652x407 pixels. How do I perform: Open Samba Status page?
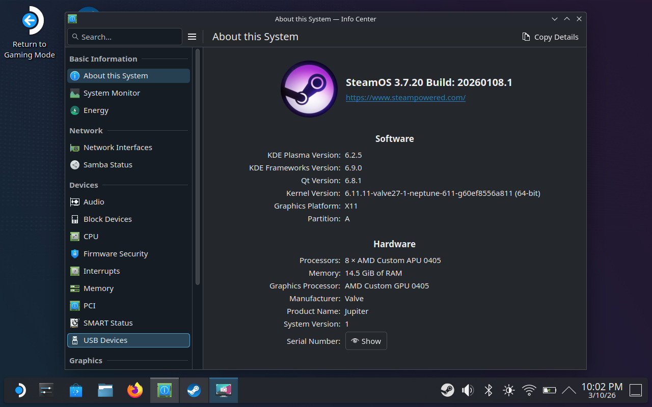click(128, 165)
